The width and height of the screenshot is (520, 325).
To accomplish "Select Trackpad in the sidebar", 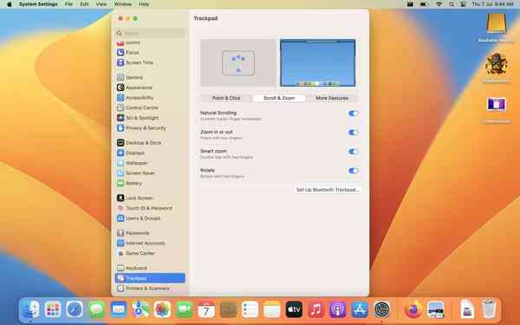I will coord(150,278).
